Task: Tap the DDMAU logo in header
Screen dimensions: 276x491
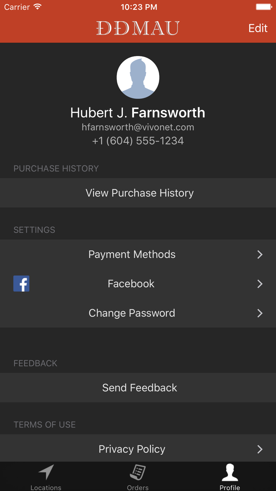Action: 138,28
